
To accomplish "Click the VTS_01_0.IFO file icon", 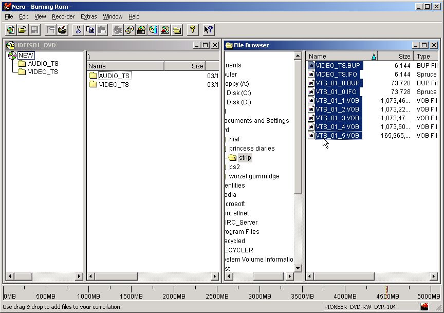I will pos(311,92).
